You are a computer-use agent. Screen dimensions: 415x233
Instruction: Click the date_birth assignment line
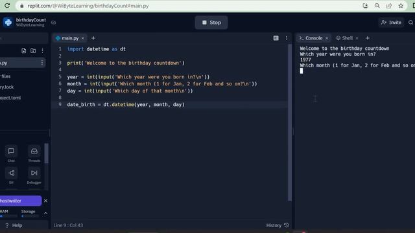(x=126, y=105)
